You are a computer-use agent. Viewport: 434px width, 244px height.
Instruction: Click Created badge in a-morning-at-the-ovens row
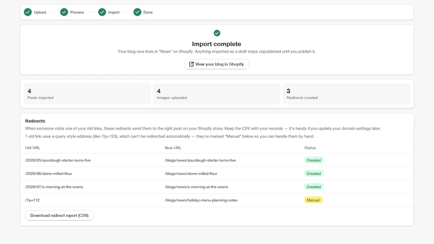(x=314, y=187)
